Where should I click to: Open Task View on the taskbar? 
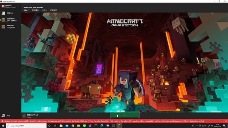click(55, 126)
